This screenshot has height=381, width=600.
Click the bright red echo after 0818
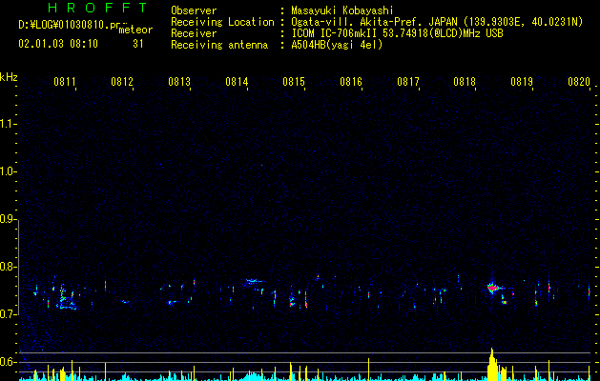point(493,288)
